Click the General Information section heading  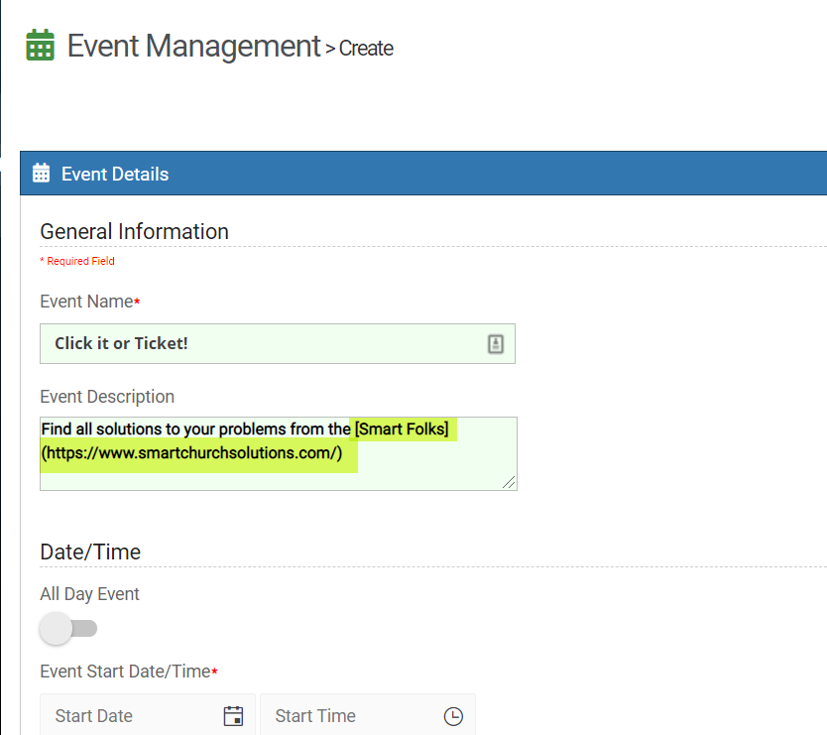(134, 231)
